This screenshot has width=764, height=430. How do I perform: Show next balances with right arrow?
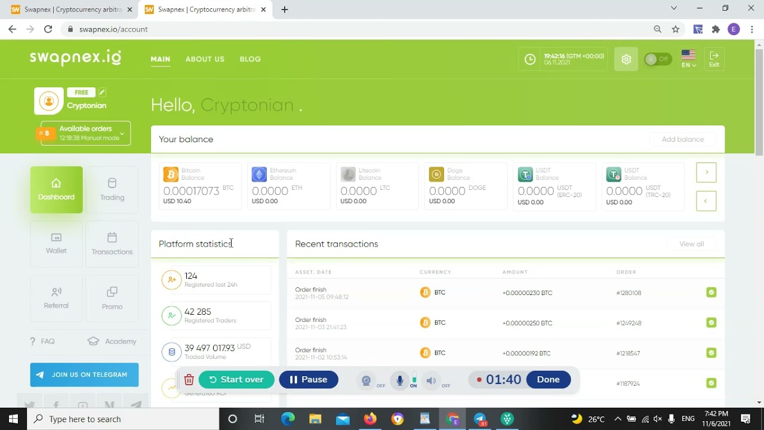tap(706, 173)
